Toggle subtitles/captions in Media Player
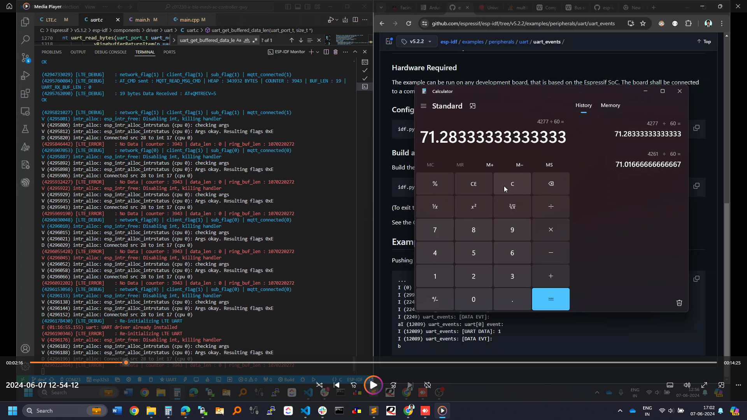Viewport: 747px width, 420px height. pyautogui.click(x=670, y=385)
